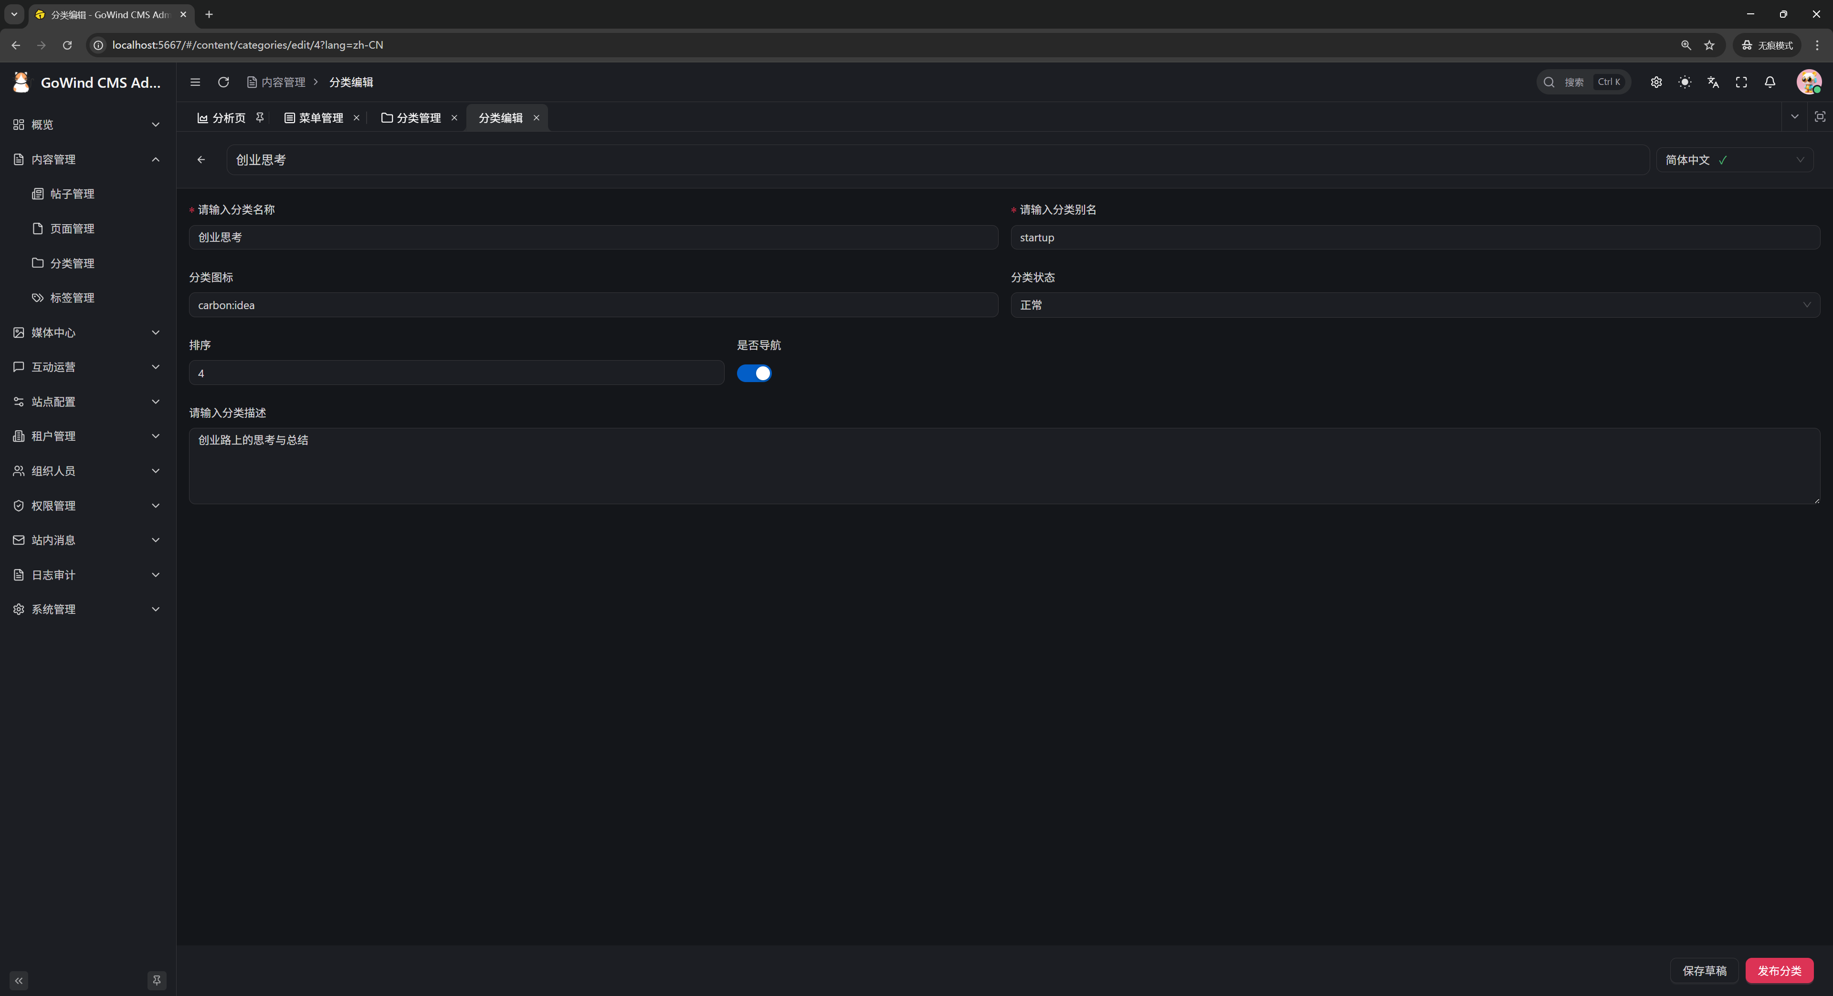Switch to the 菜单管理 tab

[x=314, y=118]
